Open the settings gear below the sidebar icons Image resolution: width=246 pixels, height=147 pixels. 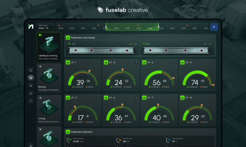31,146
